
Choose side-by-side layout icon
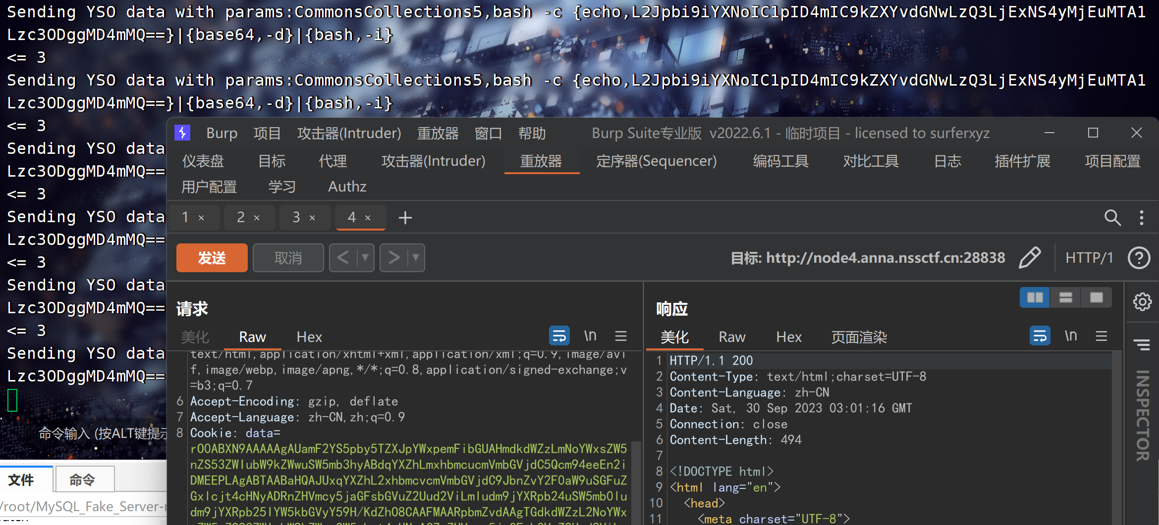[1035, 297]
